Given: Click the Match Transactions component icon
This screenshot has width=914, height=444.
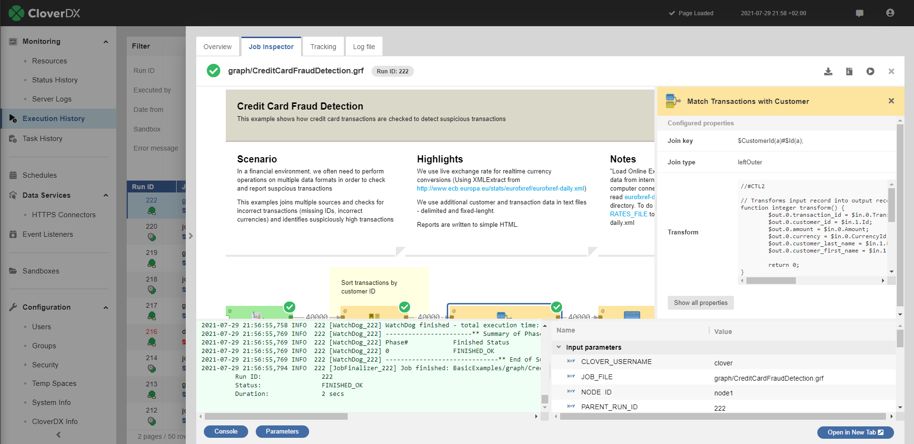Looking at the screenshot, I should pyautogui.click(x=673, y=101).
